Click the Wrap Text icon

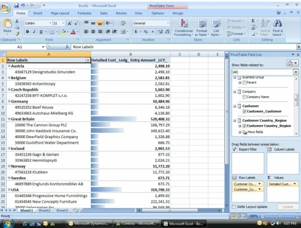pyautogui.click(x=123, y=23)
